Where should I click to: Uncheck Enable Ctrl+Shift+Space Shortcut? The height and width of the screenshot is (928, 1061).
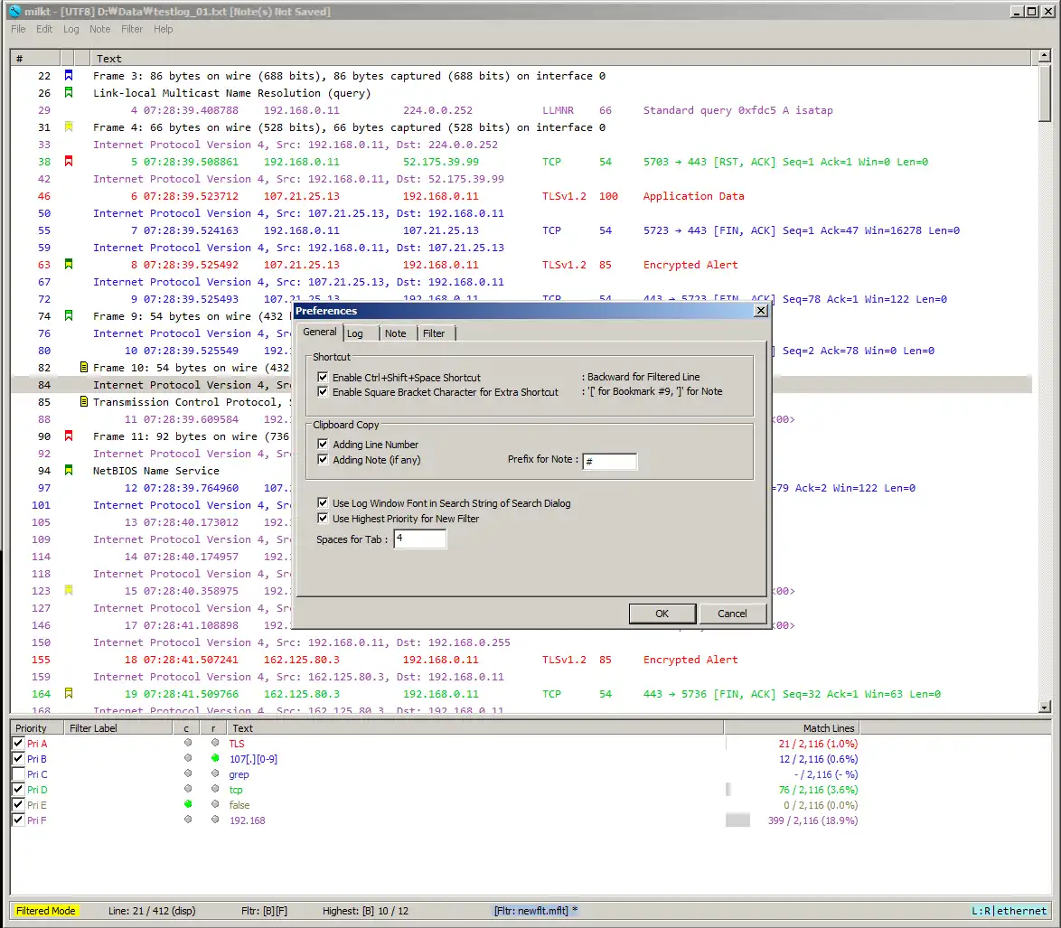(323, 378)
